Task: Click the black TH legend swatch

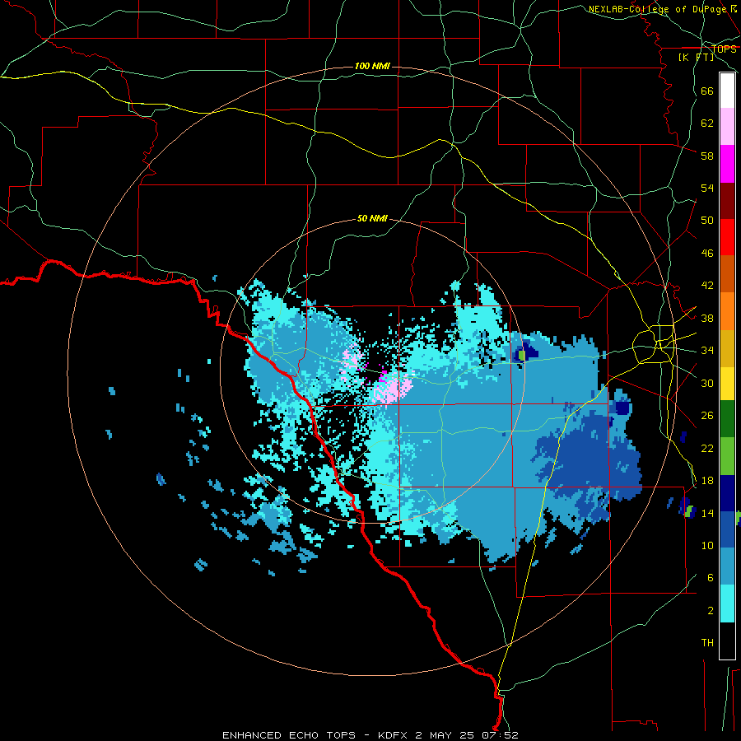Action: 727,641
